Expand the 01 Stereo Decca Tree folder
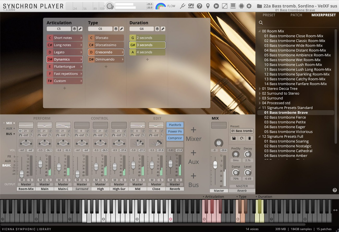The height and width of the screenshot is (232, 339). [x=259, y=89]
